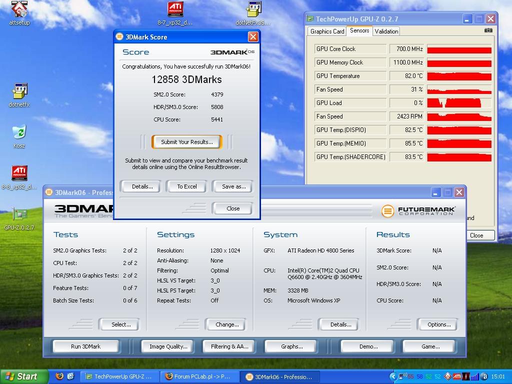
Task: Open the Filtering & AA settings
Action: 229,346
